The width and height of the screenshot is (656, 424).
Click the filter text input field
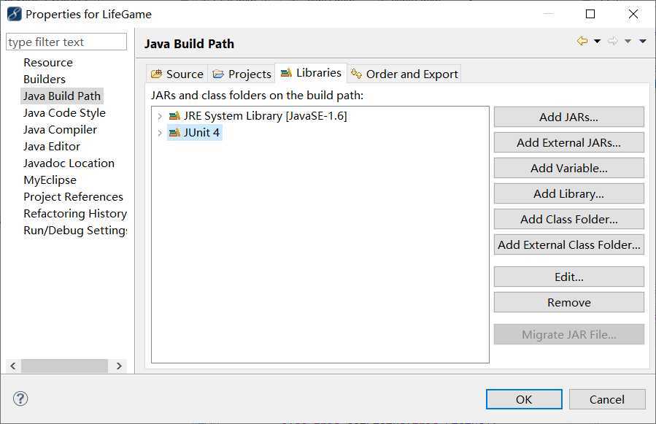(66, 42)
